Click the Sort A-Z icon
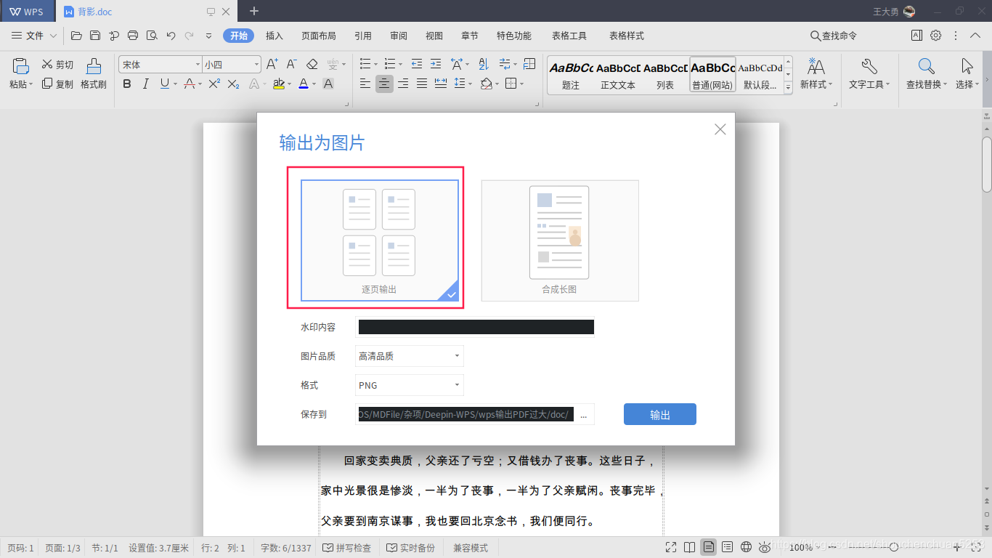Screen dimensions: 992x558 484,64
